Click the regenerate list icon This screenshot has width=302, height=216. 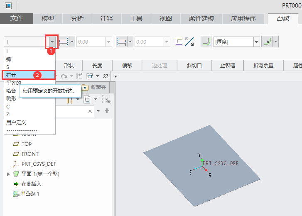(x=79, y=76)
